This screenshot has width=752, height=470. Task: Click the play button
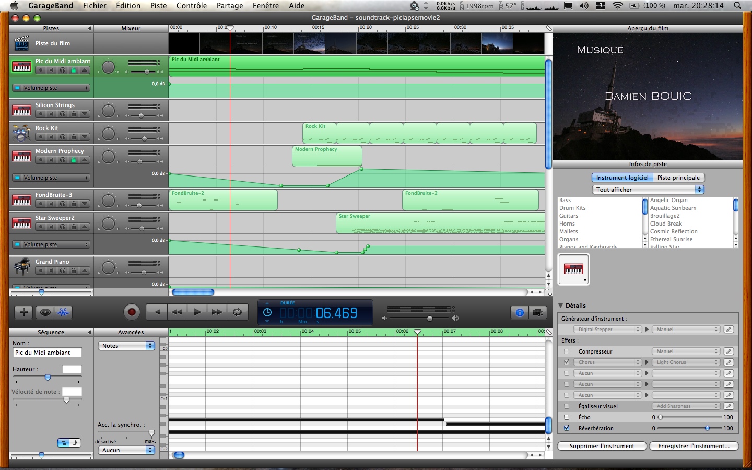coord(197,312)
